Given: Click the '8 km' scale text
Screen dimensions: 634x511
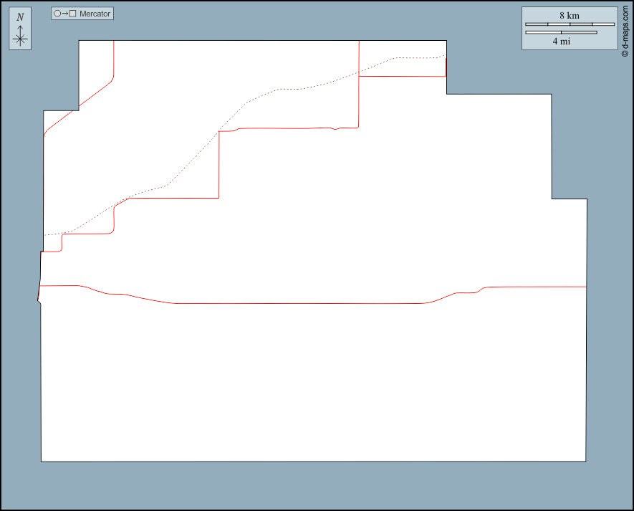Looking at the screenshot, I should (570, 15).
